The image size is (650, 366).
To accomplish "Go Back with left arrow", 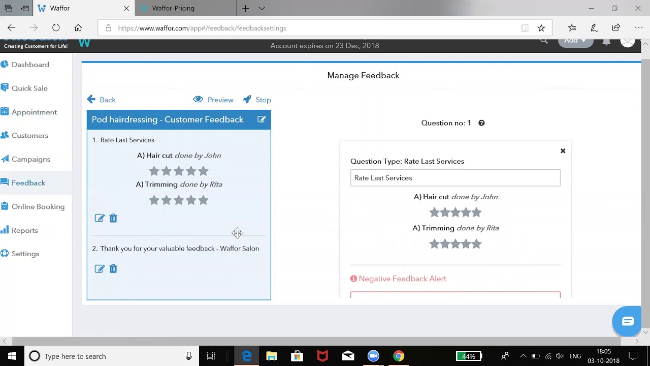I will 101,100.
